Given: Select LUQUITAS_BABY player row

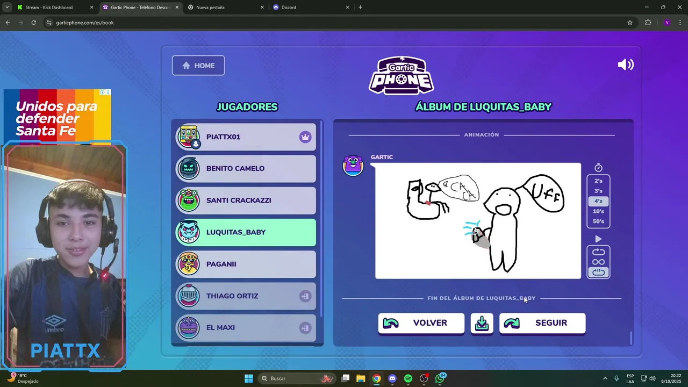Looking at the screenshot, I should click(246, 232).
